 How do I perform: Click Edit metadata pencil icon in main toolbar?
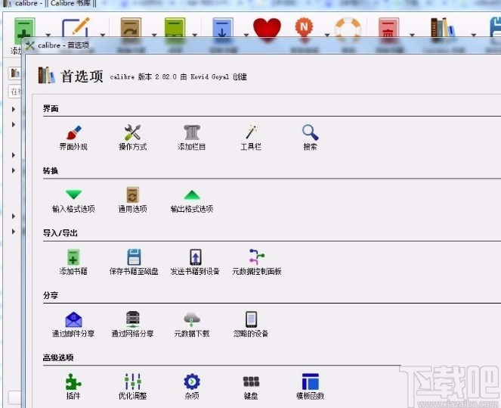tap(76, 27)
